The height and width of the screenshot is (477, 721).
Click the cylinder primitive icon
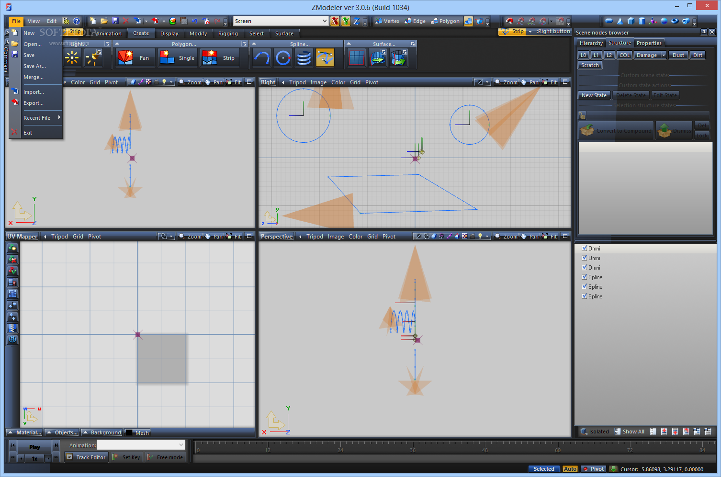[x=642, y=21]
